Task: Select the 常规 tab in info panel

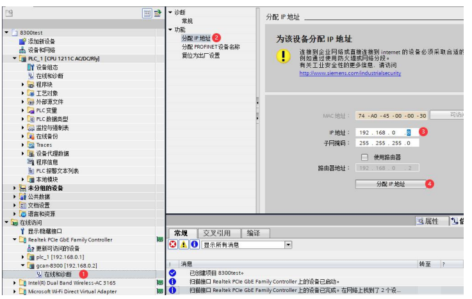Action: [181, 233]
